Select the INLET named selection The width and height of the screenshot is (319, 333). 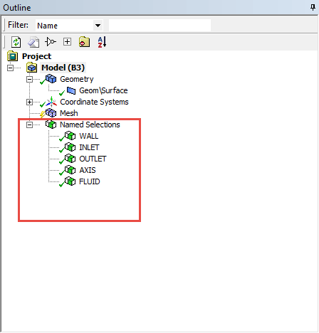[x=89, y=147]
